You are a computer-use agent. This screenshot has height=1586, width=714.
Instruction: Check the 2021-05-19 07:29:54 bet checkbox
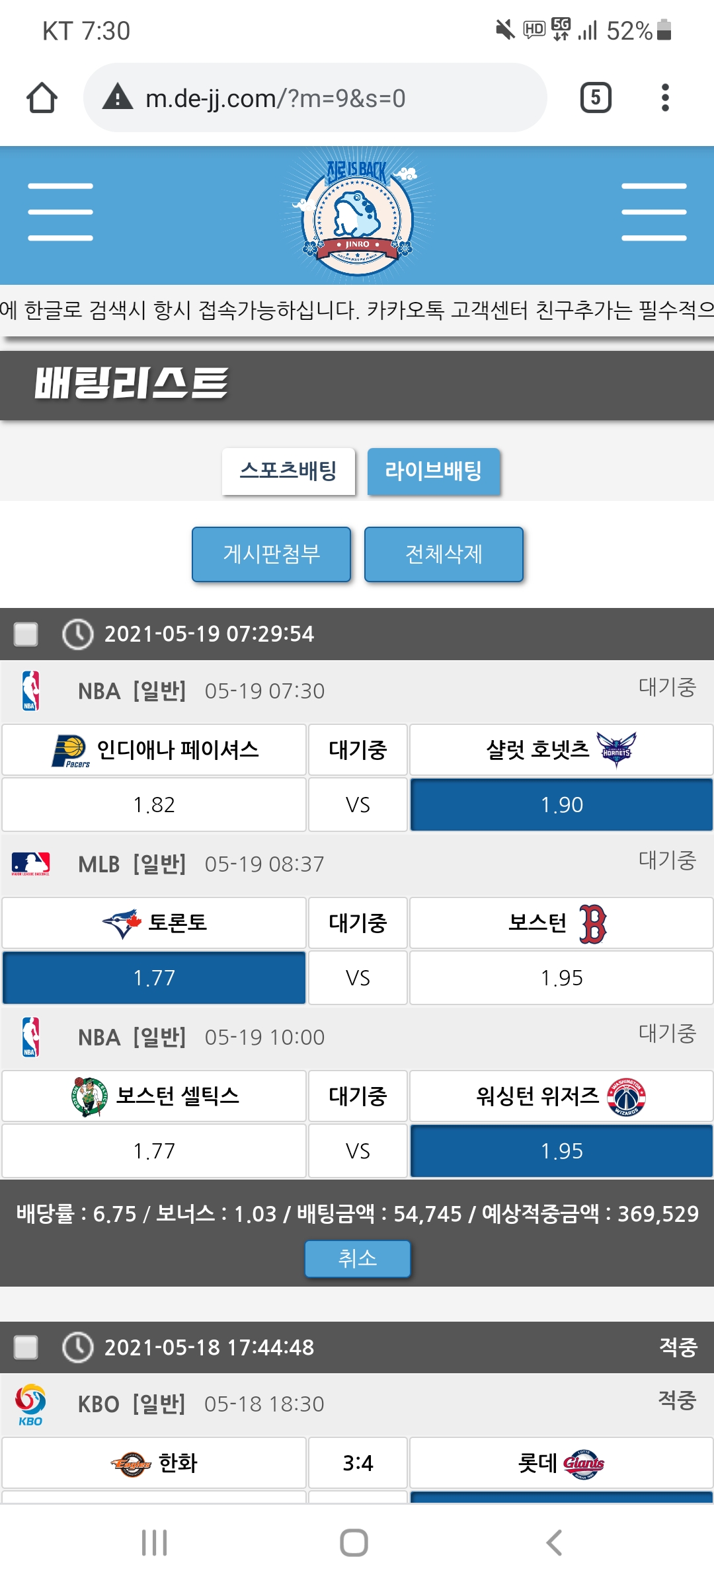(26, 634)
